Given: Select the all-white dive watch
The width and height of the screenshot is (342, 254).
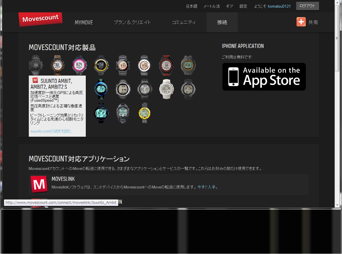Looking at the screenshot, I should pyautogui.click(x=166, y=89).
